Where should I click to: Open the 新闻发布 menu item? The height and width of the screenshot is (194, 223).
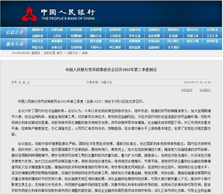click(x=37, y=30)
